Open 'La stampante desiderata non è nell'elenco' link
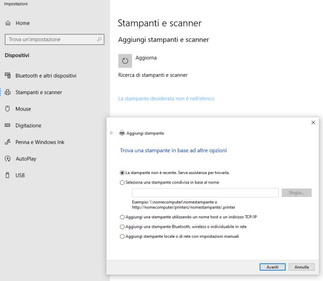Image resolution: width=323 pixels, height=281 pixels. tap(166, 98)
